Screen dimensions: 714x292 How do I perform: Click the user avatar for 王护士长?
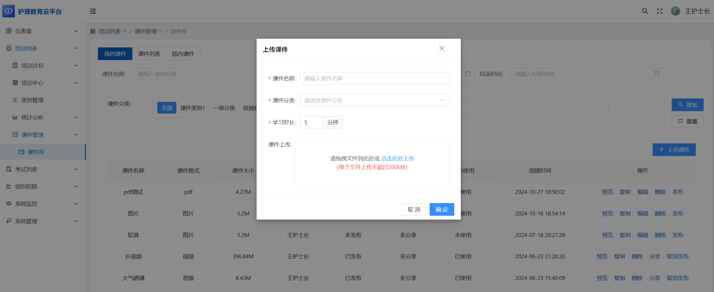tap(675, 11)
